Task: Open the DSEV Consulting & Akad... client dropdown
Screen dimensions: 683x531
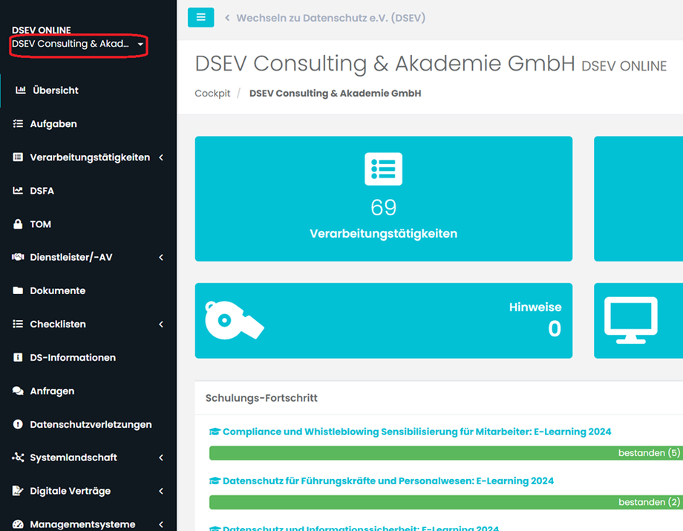Action: tap(79, 44)
